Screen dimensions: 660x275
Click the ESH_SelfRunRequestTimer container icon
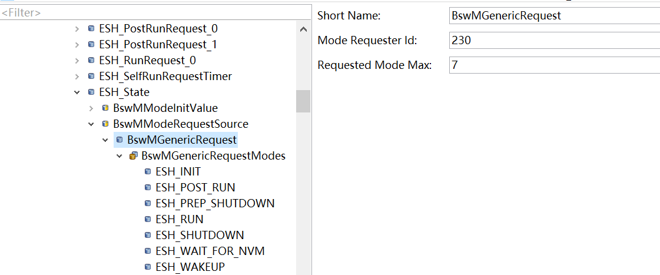click(x=91, y=76)
